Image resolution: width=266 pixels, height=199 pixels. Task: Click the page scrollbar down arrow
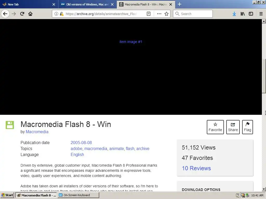point(264,189)
